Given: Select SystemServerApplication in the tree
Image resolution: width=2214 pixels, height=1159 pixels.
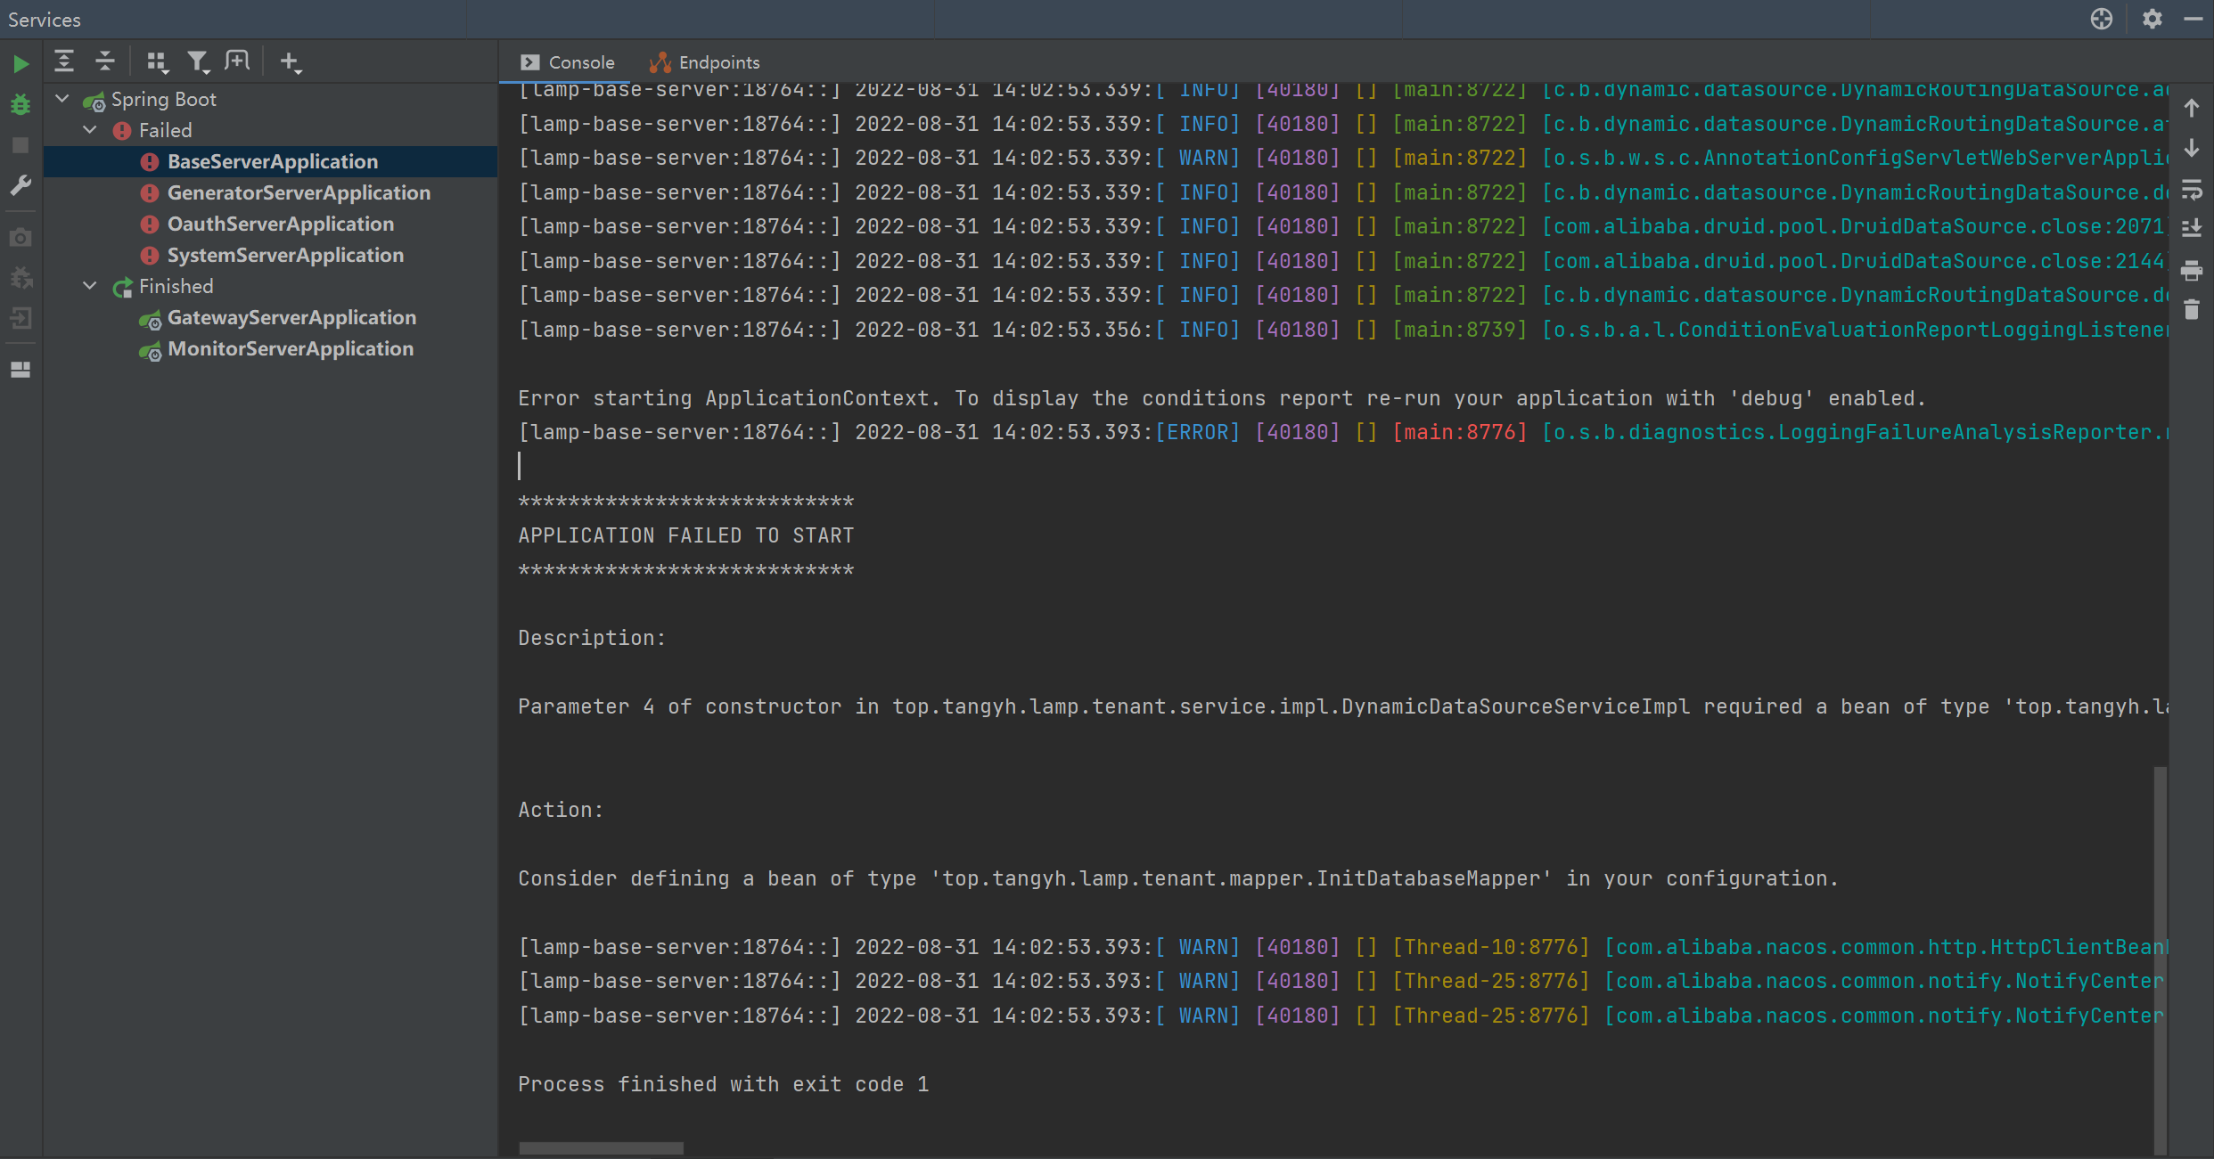Looking at the screenshot, I should pos(285,255).
